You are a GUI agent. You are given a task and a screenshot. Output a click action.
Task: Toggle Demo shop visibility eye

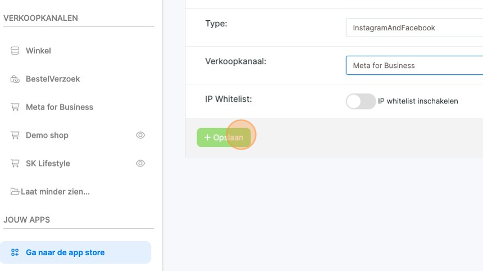[x=140, y=135]
